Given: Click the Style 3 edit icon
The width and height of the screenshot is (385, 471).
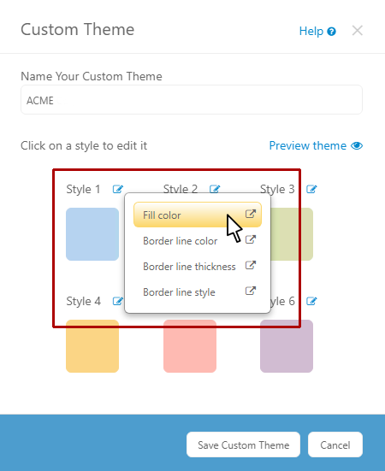Looking at the screenshot, I should [x=311, y=189].
